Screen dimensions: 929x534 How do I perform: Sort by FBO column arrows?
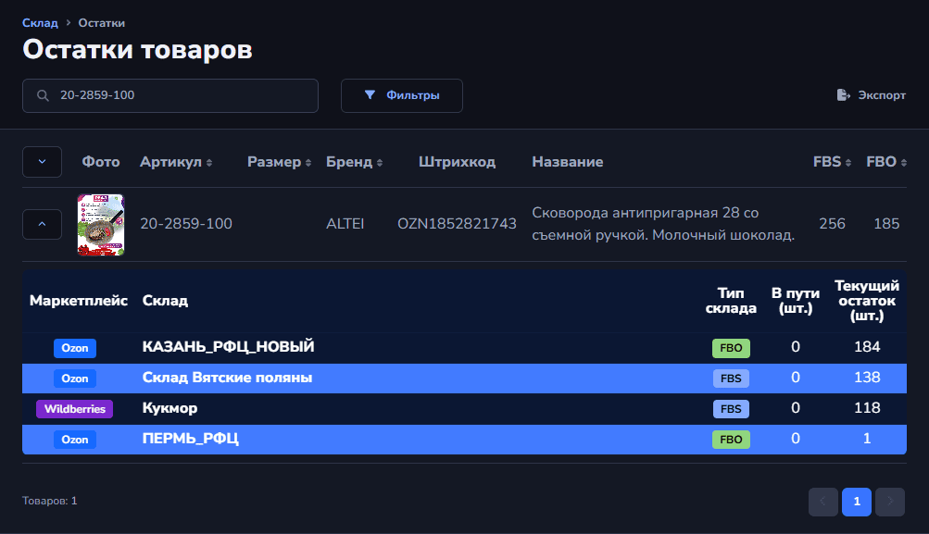point(903,163)
